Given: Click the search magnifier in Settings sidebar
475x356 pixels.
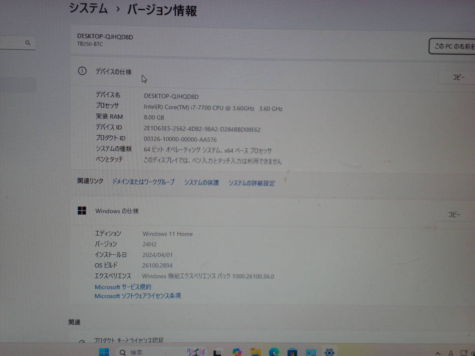Looking at the screenshot, I should coord(28,43).
